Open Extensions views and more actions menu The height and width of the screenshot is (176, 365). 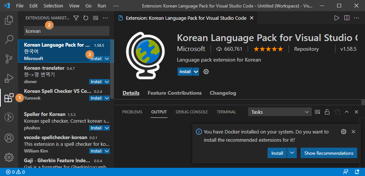point(105,18)
